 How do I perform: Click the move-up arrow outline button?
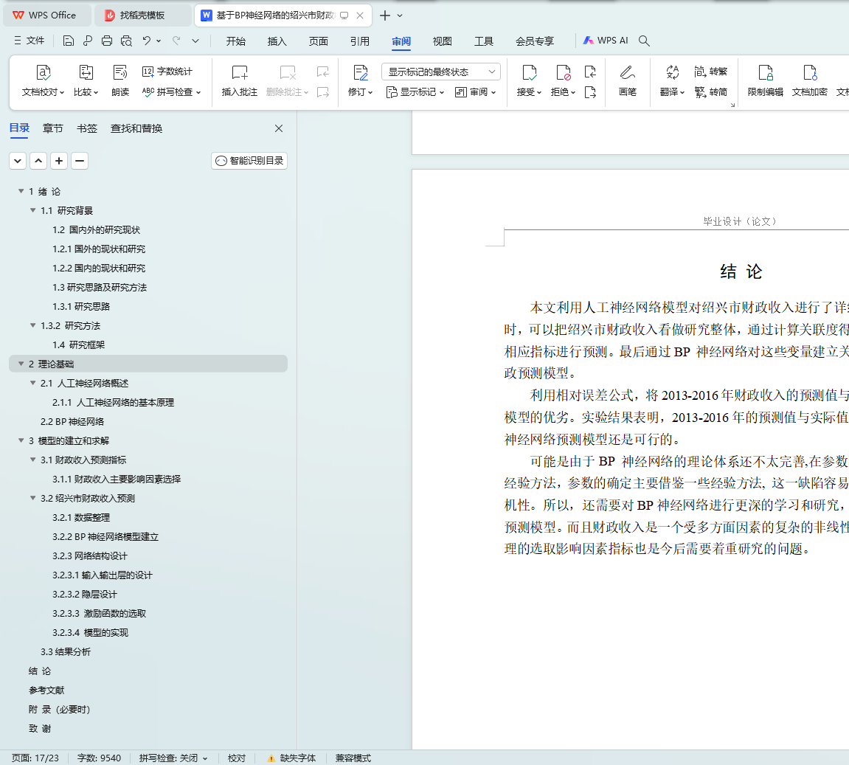[x=38, y=161]
